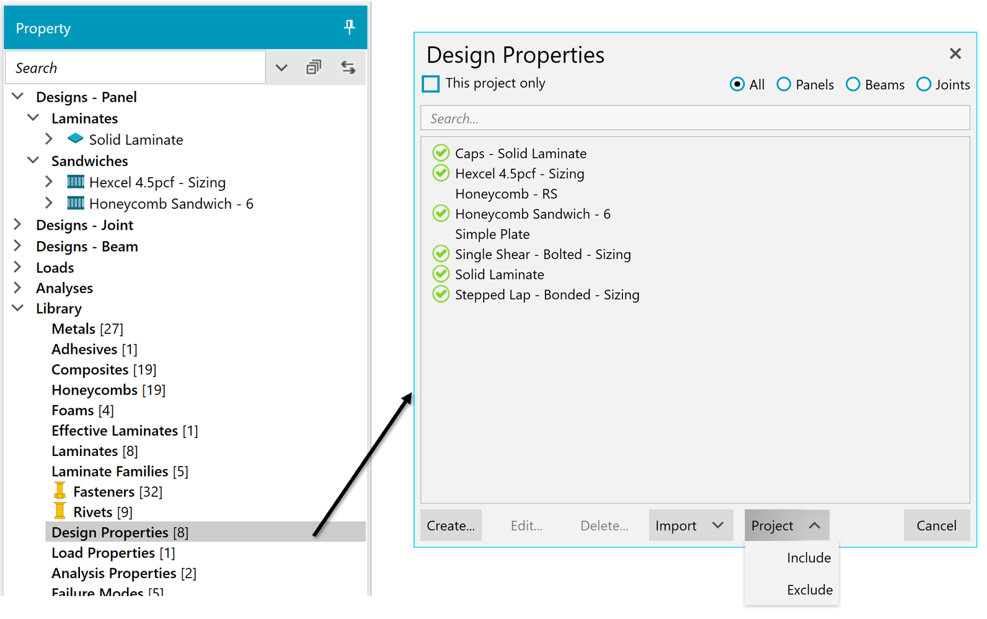Select Simple Plate in the list
The image size is (987, 619).
coord(492,234)
